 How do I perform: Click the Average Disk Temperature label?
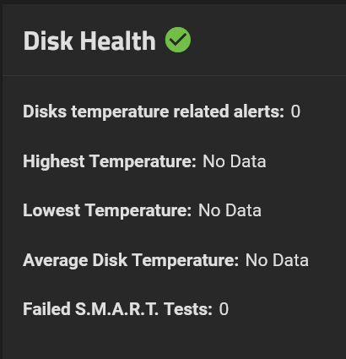[131, 260]
